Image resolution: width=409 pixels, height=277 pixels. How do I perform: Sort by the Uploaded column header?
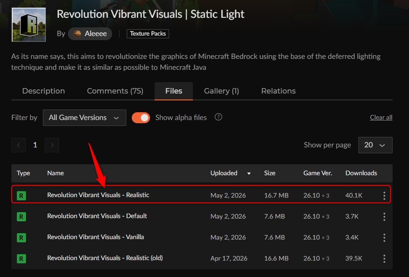[x=224, y=173]
